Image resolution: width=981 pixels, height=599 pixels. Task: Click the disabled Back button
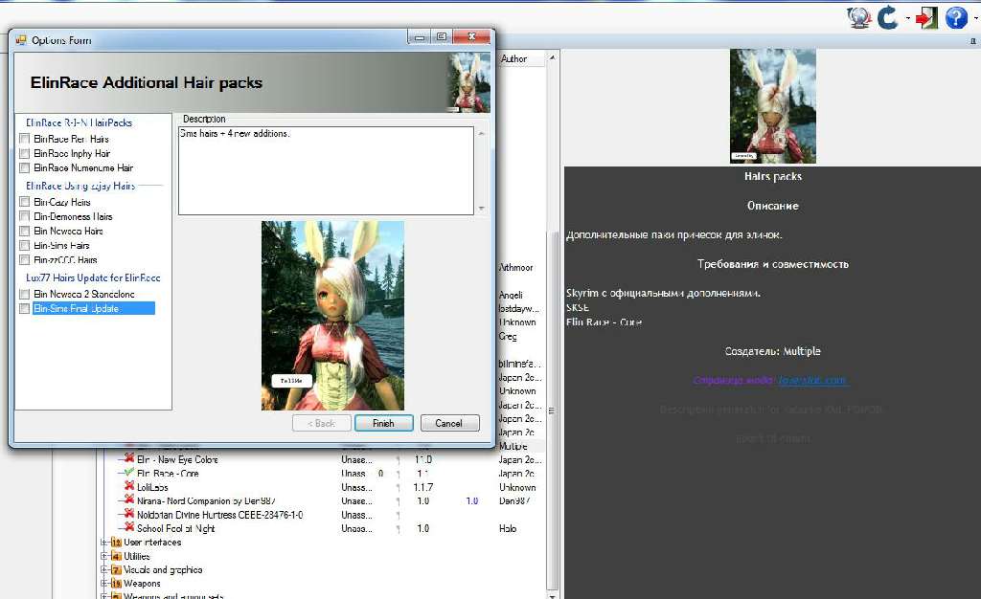pyautogui.click(x=322, y=423)
